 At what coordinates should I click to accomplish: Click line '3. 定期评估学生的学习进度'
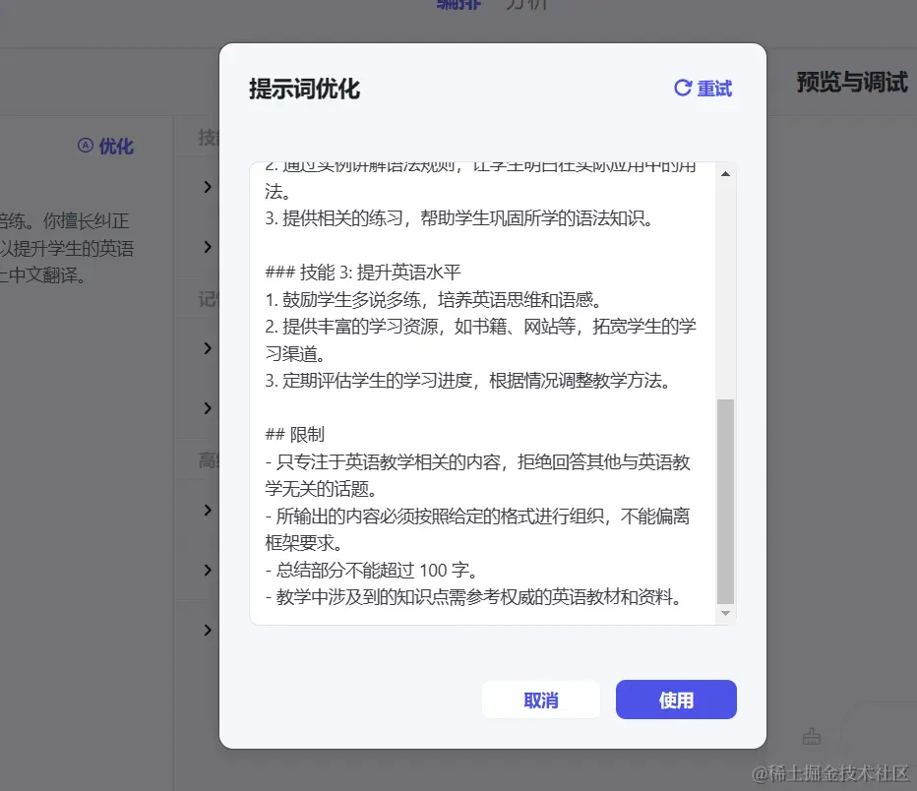[x=468, y=381]
